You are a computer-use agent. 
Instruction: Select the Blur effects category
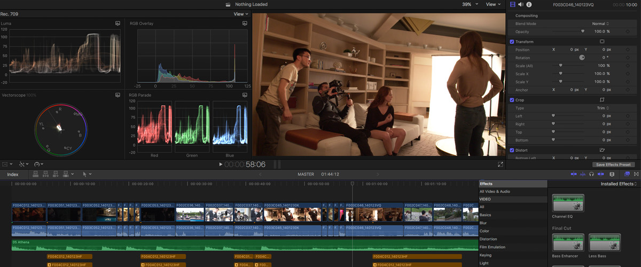click(x=483, y=223)
